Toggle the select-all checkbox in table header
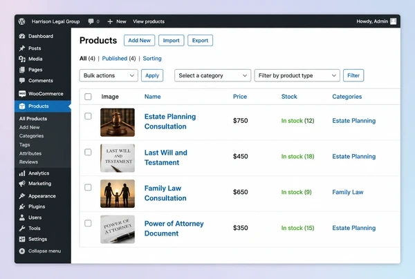The width and height of the screenshot is (415, 279). (x=88, y=97)
